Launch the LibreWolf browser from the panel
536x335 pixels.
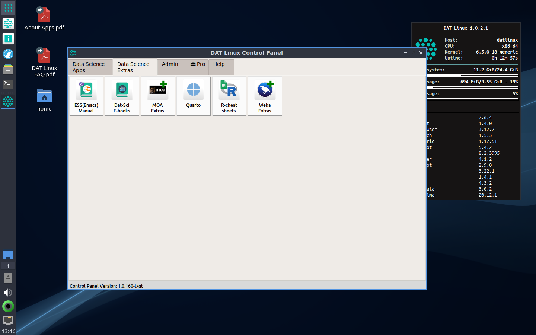tap(8, 54)
